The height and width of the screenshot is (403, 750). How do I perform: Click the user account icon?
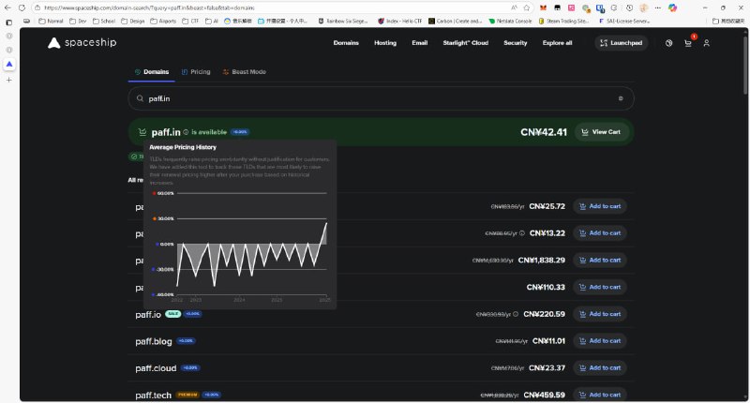(707, 43)
